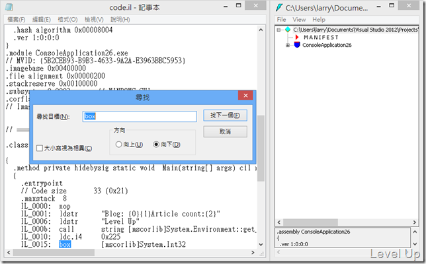Image resolution: width=426 pixels, height=264 pixels.
Task: Close the ILDASM window
Action: (x=409, y=5)
